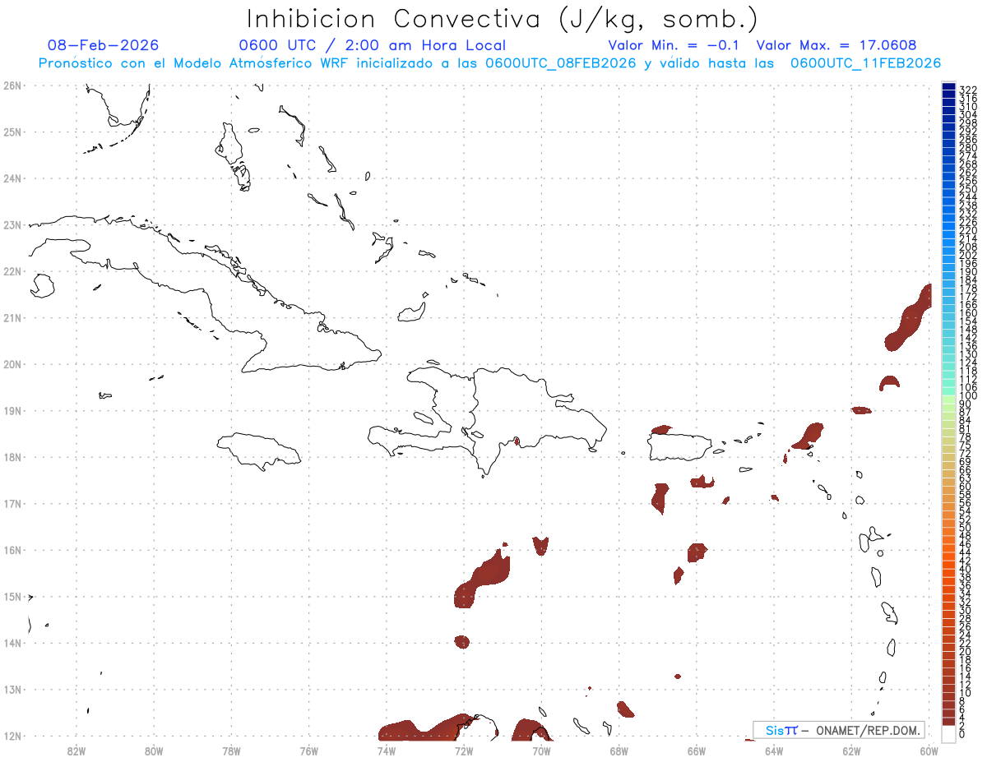The width and height of the screenshot is (987, 762).
Task: Click the large shaded area near 15N 72W
Action: tap(482, 578)
